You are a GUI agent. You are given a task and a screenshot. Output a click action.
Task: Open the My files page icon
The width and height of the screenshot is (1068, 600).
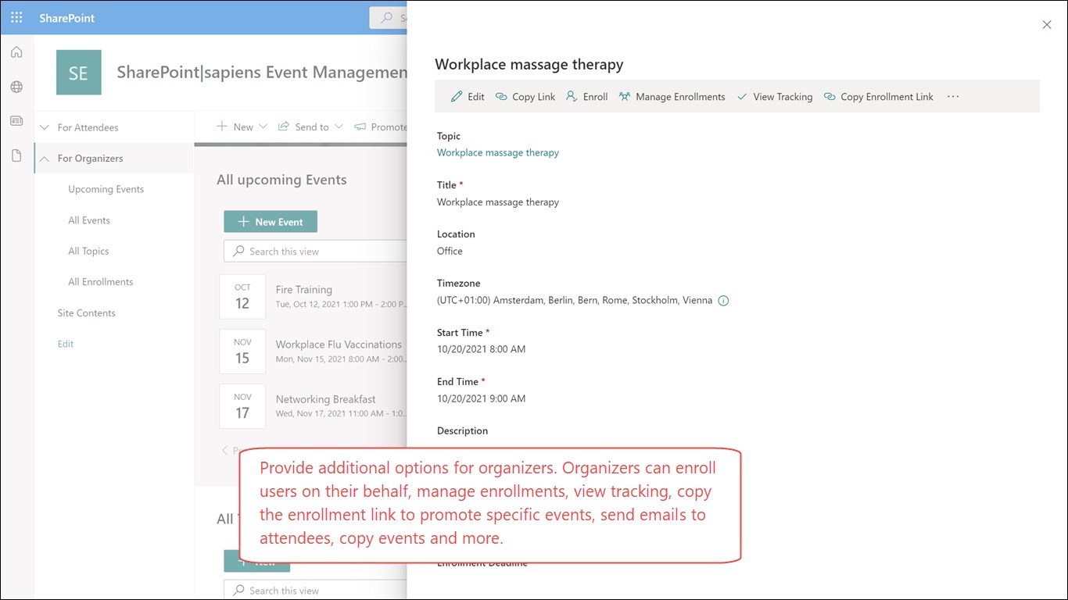16,155
